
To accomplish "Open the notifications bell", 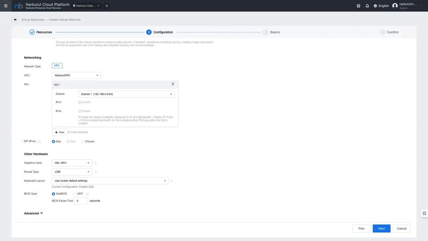I will point(367,6).
